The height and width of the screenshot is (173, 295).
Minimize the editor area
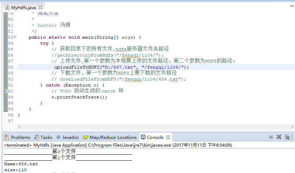pyautogui.click(x=291, y=6)
